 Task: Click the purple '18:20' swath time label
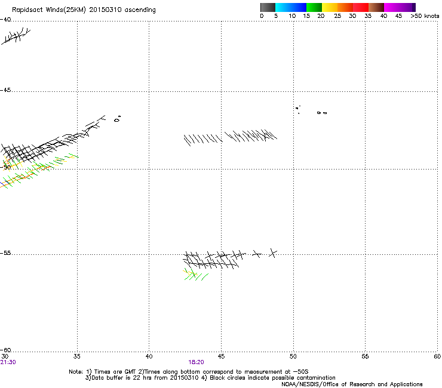coord(196,362)
